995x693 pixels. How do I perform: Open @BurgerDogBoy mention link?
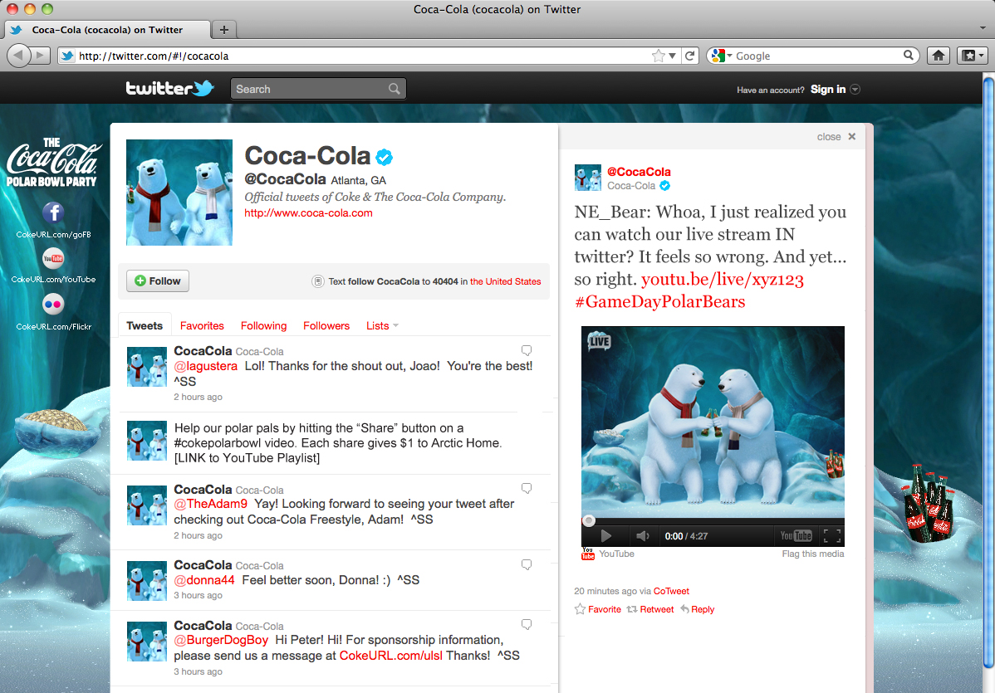tap(221, 641)
